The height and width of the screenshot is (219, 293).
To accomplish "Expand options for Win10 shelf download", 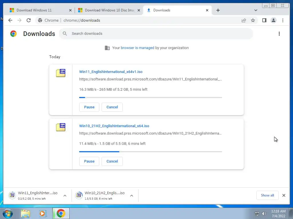I will point(132,196).
